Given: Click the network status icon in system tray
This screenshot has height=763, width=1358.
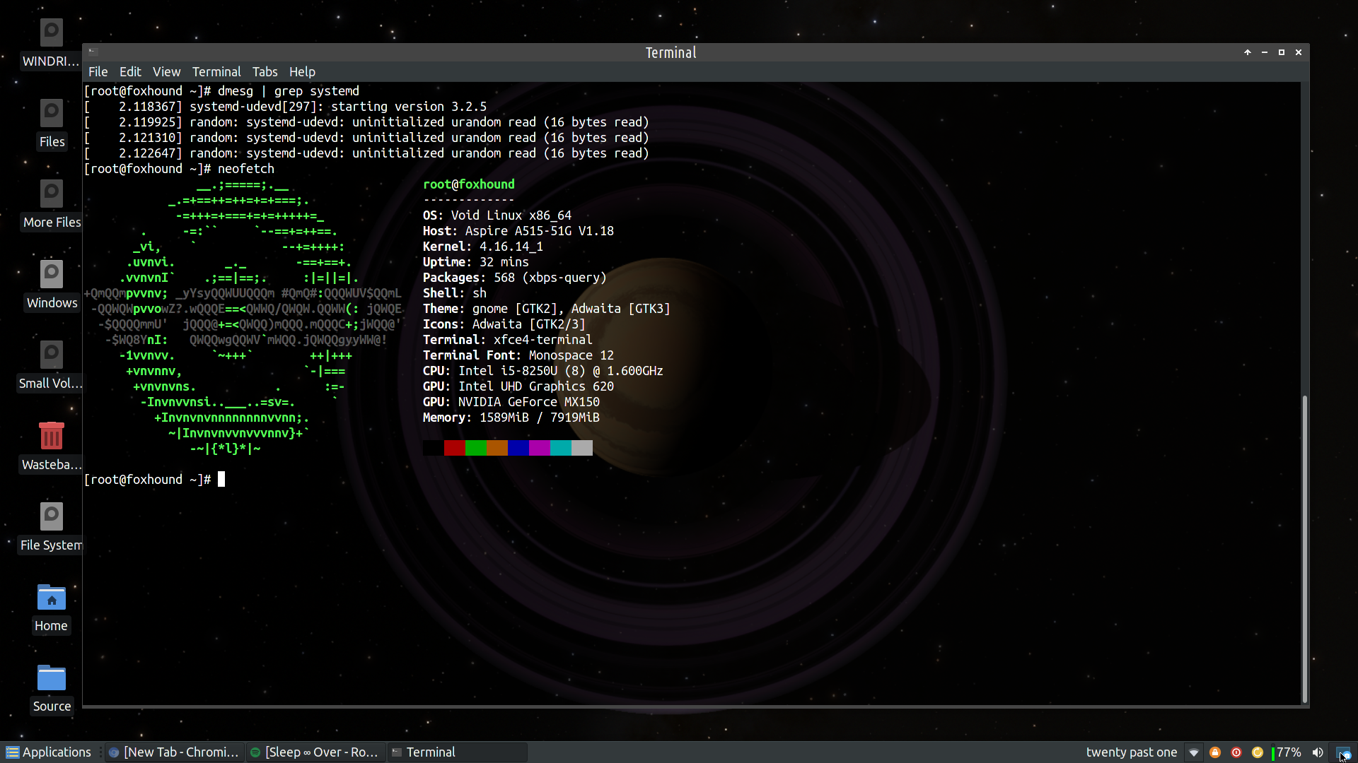Looking at the screenshot, I should coord(1194,752).
